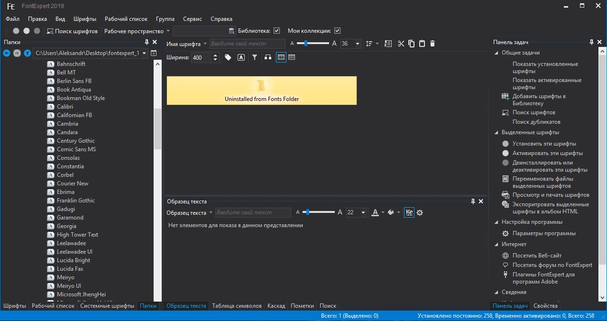Click the tag icon next to Ширина
Image resolution: width=607 pixels, height=321 pixels.
pyautogui.click(x=228, y=57)
